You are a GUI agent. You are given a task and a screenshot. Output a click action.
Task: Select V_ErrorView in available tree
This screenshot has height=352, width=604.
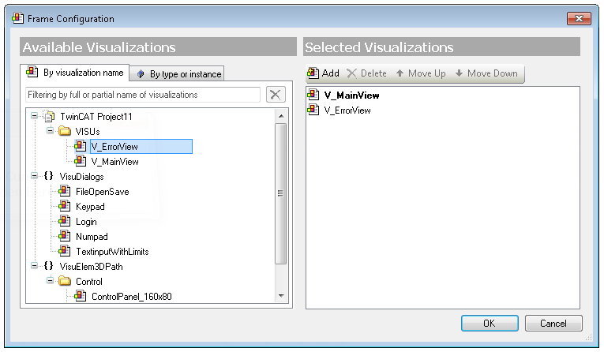point(114,146)
